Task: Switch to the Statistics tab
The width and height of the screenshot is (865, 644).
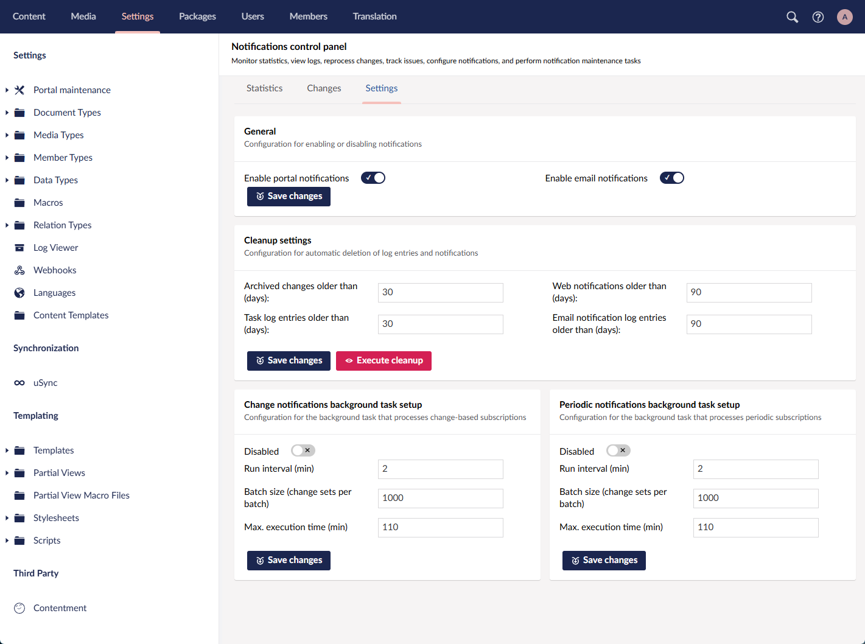Action: [264, 88]
